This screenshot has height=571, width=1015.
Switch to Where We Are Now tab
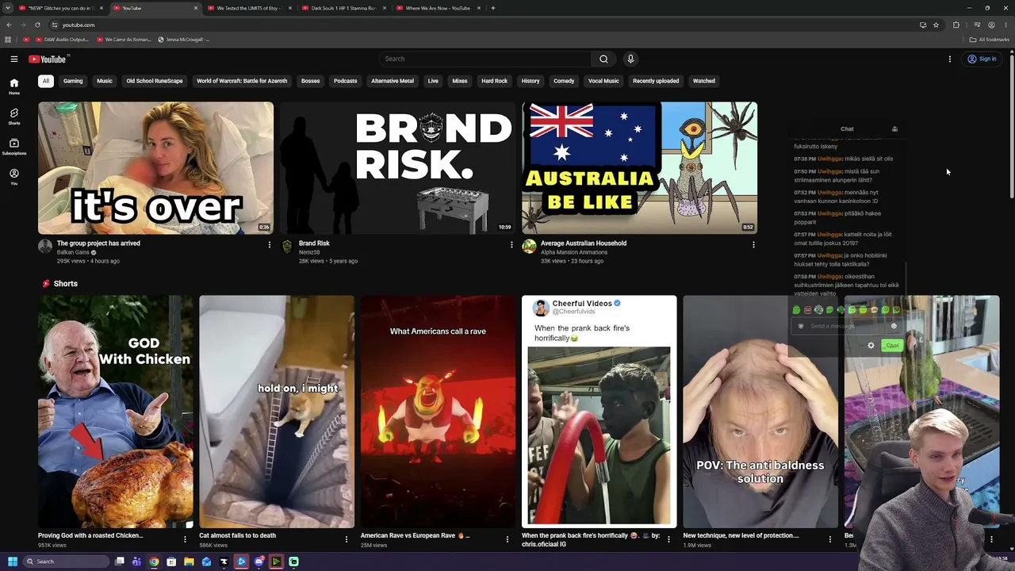pos(438,8)
